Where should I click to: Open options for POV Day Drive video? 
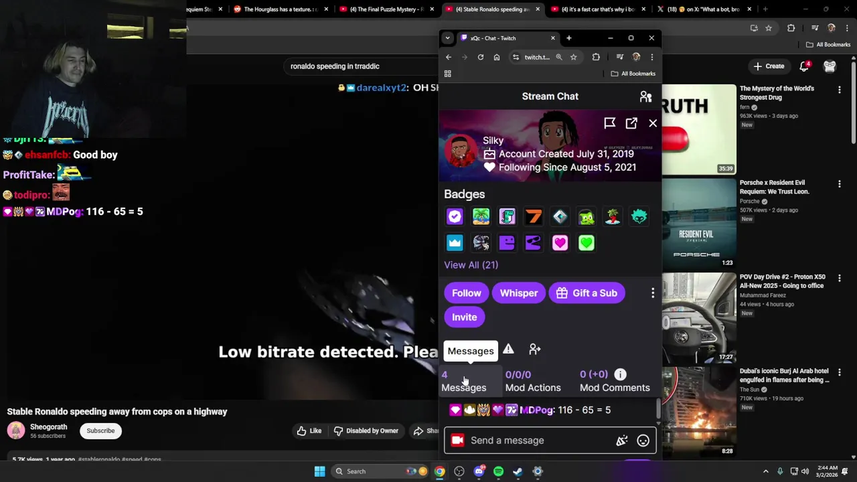pyautogui.click(x=840, y=278)
